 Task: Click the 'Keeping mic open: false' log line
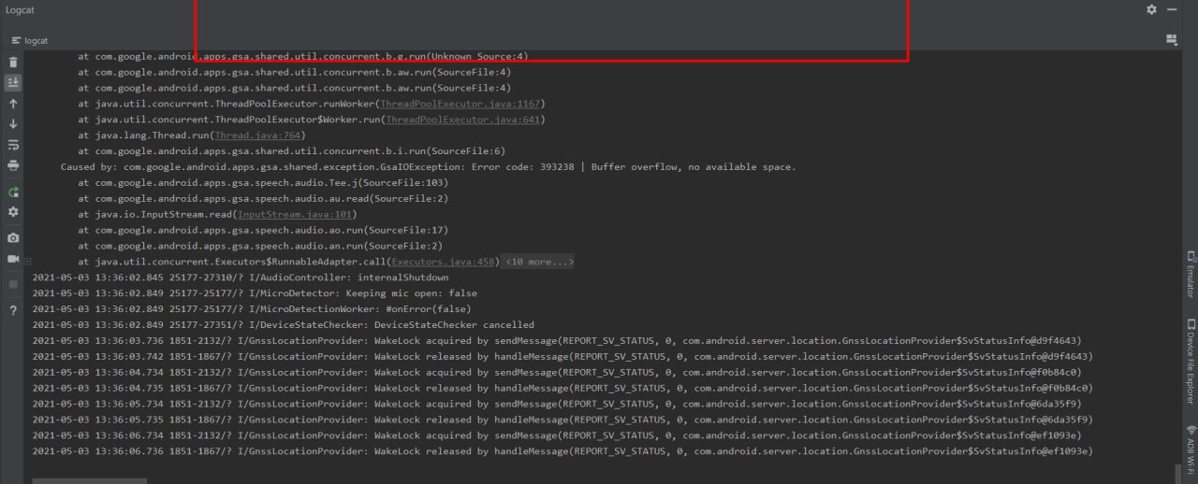pyautogui.click(x=254, y=293)
